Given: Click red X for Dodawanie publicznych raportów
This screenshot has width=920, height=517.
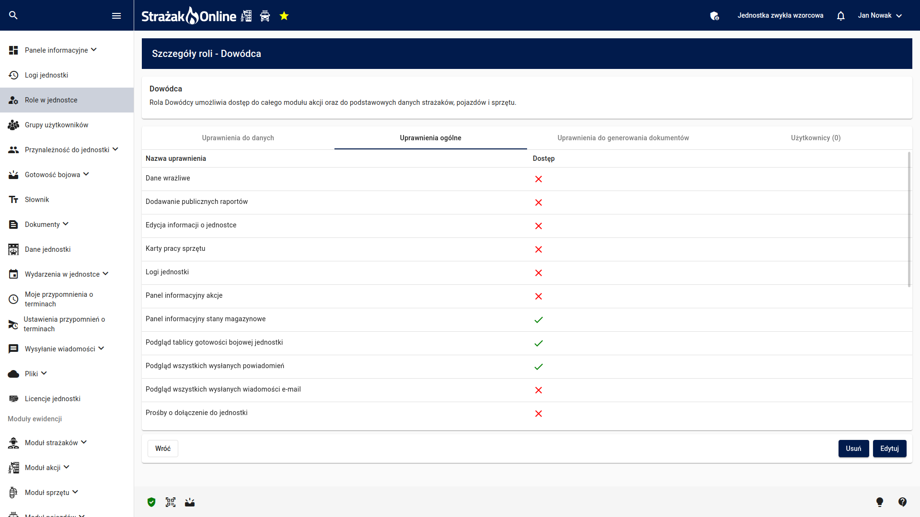Looking at the screenshot, I should 539,202.
